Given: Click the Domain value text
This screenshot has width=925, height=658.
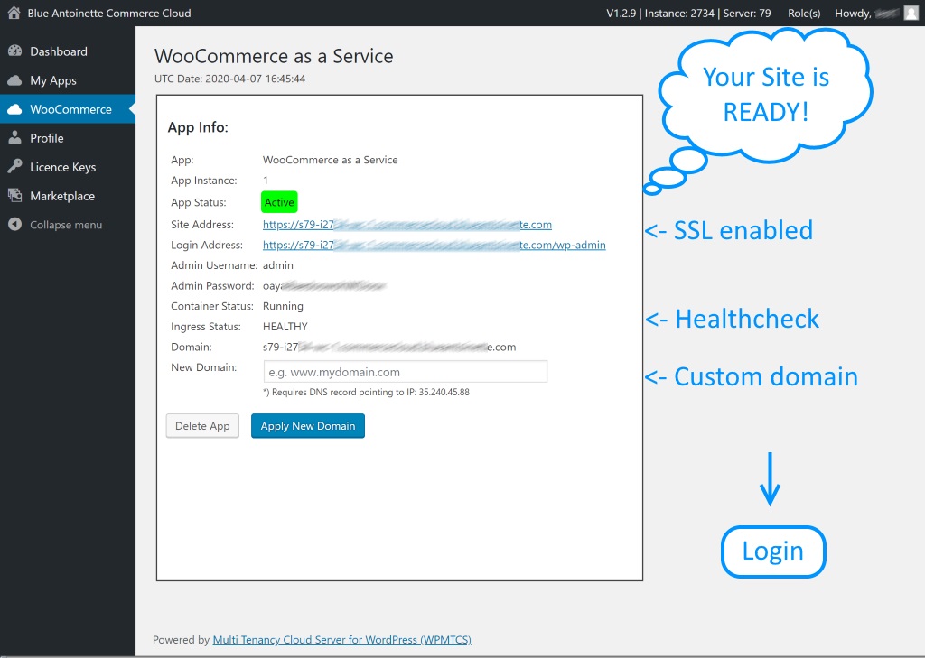Looking at the screenshot, I should pos(389,347).
